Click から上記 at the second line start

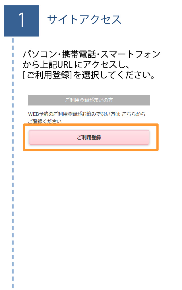[40, 65]
